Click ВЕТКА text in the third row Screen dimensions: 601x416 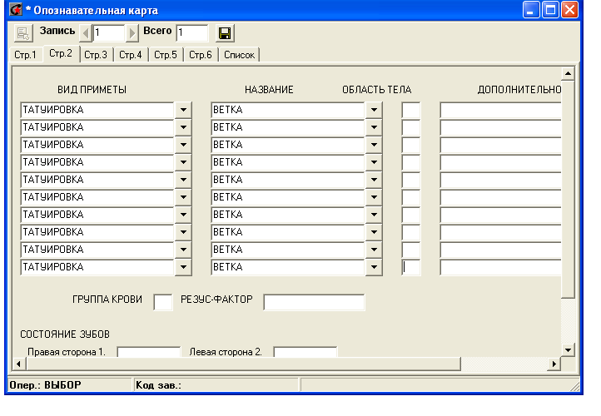(228, 145)
